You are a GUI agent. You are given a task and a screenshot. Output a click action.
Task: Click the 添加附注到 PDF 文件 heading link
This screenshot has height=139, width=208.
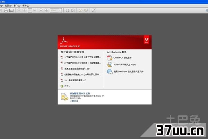(x=80, y=93)
